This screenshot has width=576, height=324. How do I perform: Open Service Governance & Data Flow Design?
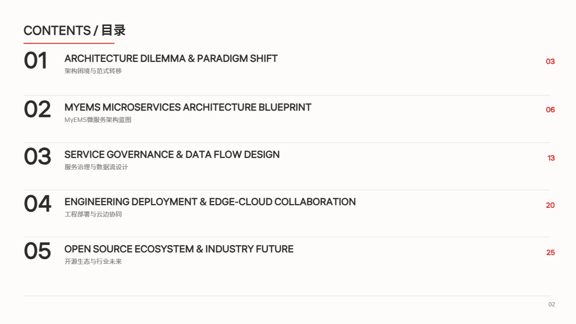[x=172, y=154]
